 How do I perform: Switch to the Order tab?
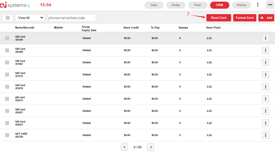[176, 5]
